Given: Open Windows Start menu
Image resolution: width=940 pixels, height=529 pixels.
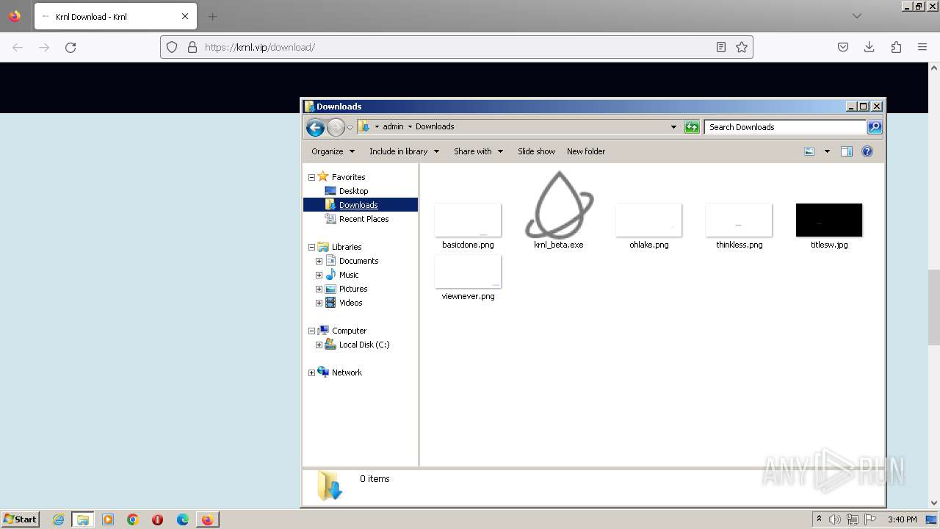Looking at the screenshot, I should point(20,519).
